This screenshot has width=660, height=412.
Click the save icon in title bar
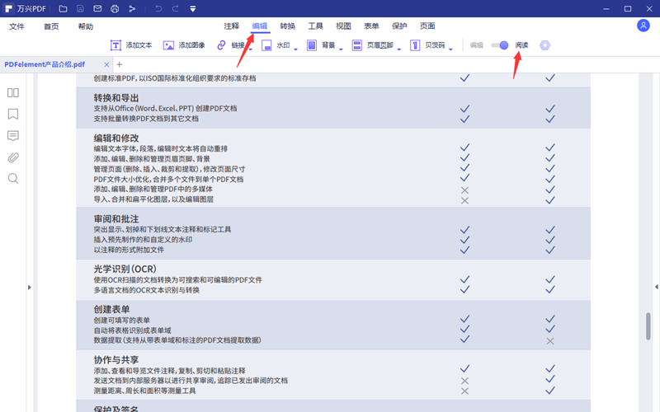pyautogui.click(x=80, y=8)
